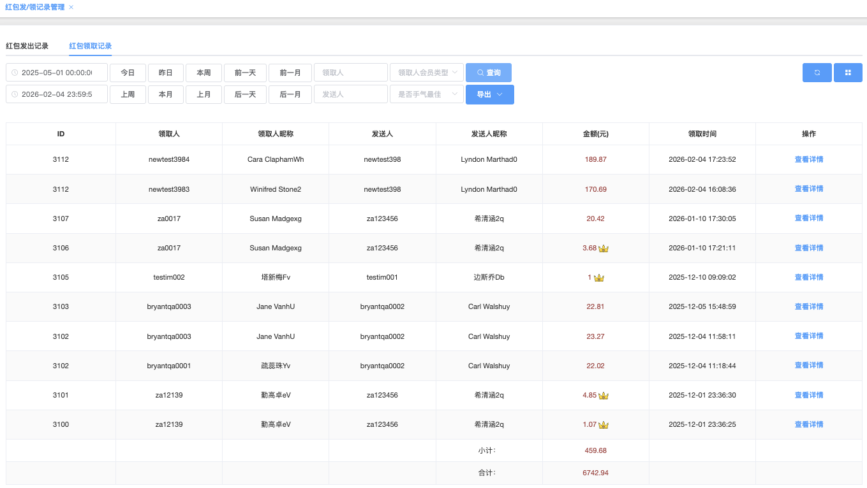The image size is (867, 488).
Task: Open 查看详情 for row ID 3100
Action: tap(808, 424)
